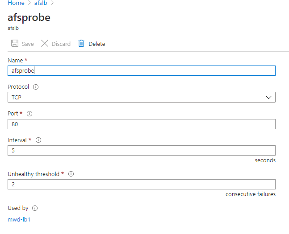Click the Save floppy disk icon

[15, 43]
